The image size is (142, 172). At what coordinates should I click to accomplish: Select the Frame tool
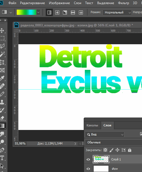click(x=2, y=70)
